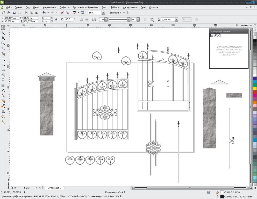The width and height of the screenshot is (257, 199).
Task: Click the Undo arrow button
Action: [44, 13]
